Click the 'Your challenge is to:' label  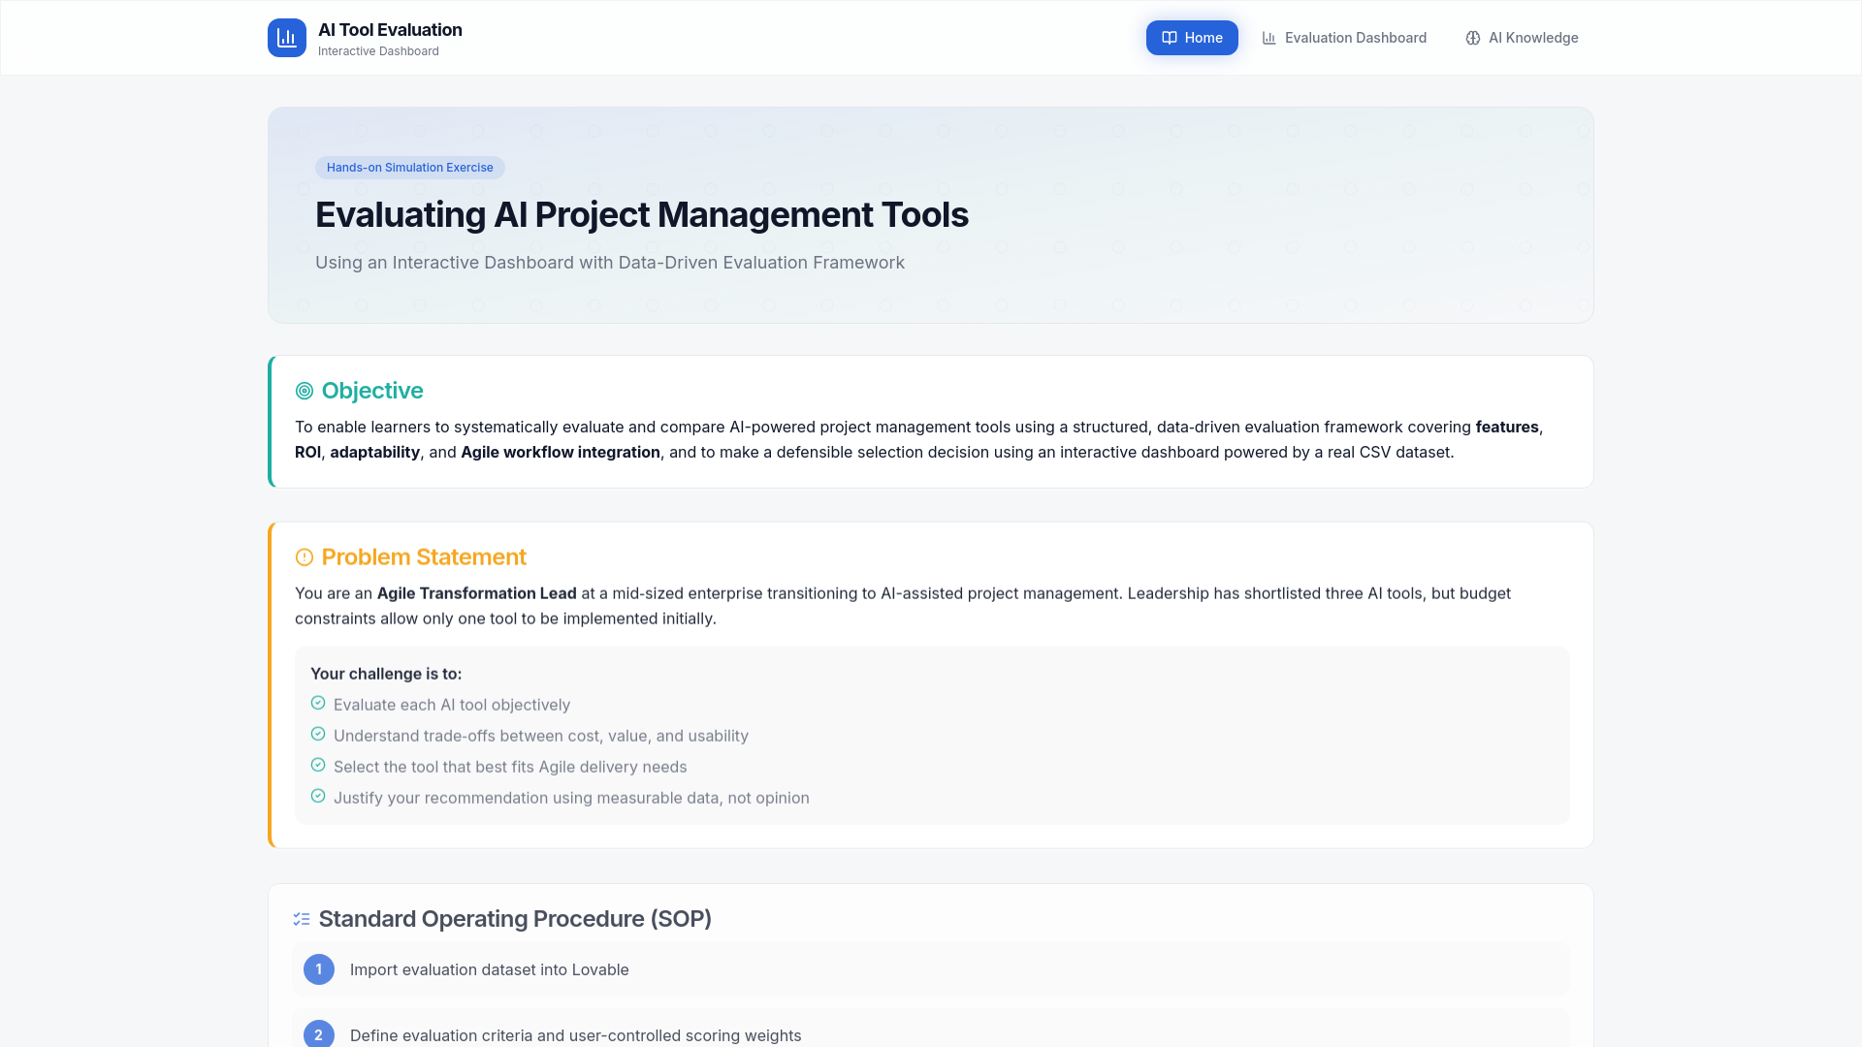pos(386,674)
